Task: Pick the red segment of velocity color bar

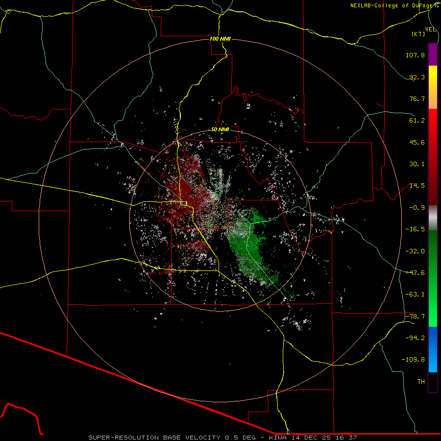Action: [x=433, y=157]
